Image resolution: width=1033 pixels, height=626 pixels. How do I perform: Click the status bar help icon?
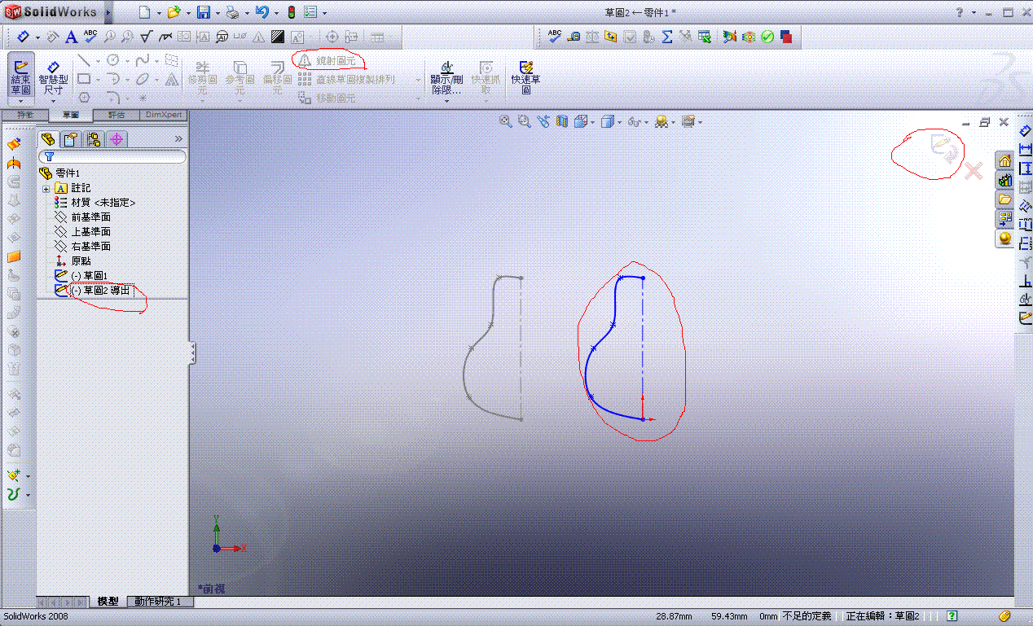pos(952,616)
